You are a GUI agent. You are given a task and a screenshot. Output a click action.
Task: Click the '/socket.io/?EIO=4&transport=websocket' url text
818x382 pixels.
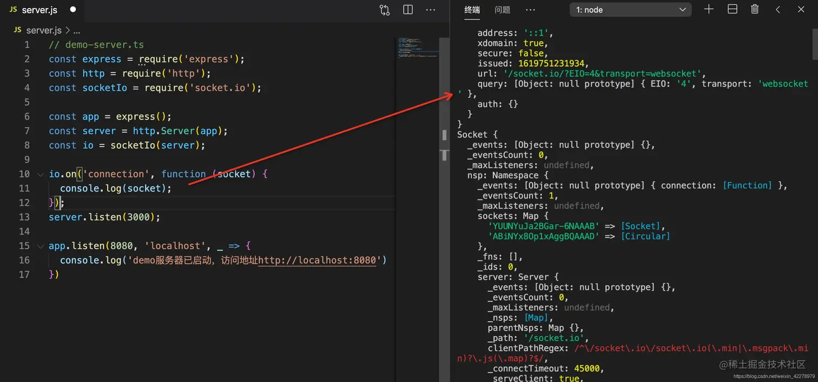point(604,74)
